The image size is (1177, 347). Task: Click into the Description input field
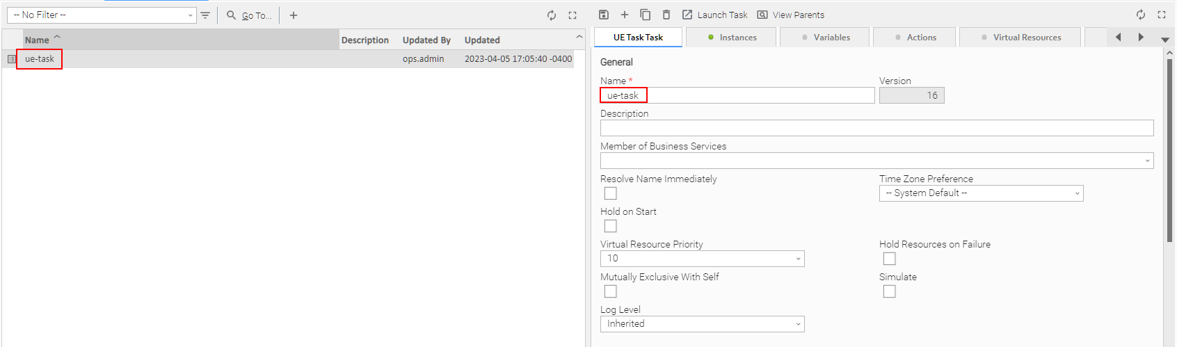876,128
